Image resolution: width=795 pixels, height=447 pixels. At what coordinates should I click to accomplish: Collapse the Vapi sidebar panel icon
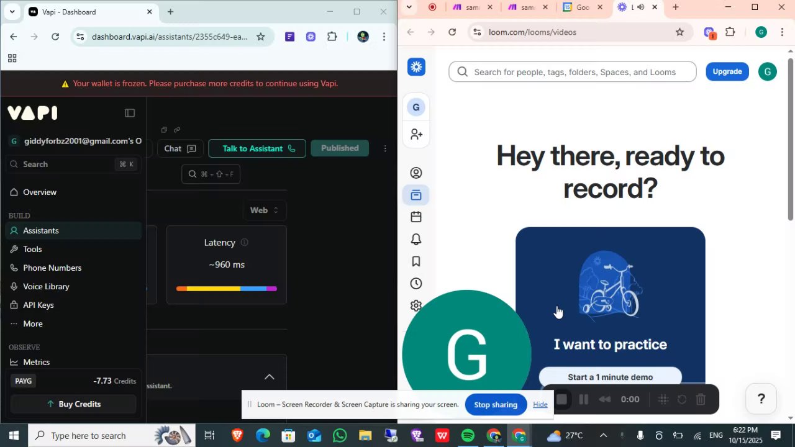tap(130, 113)
